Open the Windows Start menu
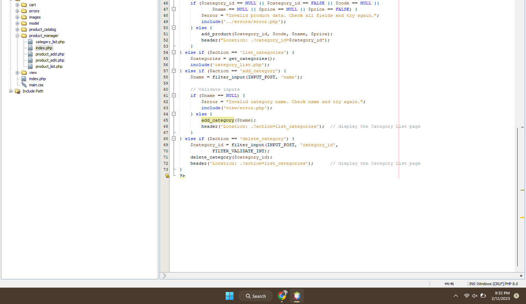The width and height of the screenshot is (526, 304). [x=229, y=296]
